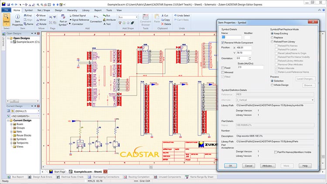The height and width of the screenshot is (184, 327).
Task: Select the Attribute tool in the Add group
Action: (109, 20)
